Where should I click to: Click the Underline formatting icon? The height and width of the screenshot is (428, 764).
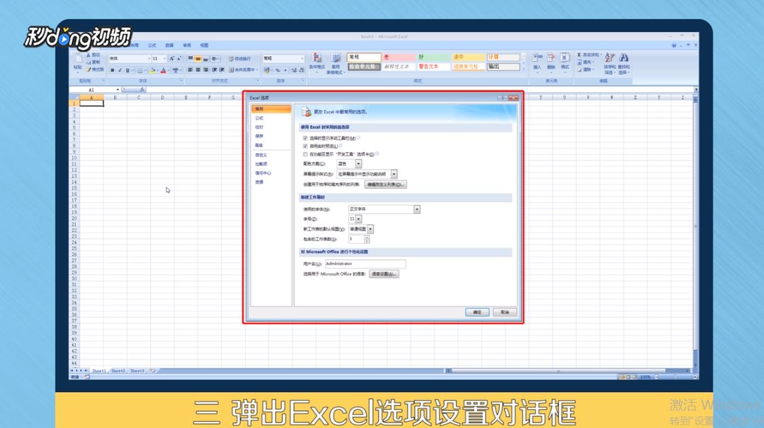128,71
